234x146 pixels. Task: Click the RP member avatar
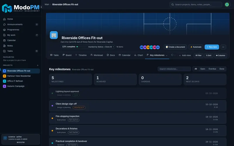coord(154,47)
